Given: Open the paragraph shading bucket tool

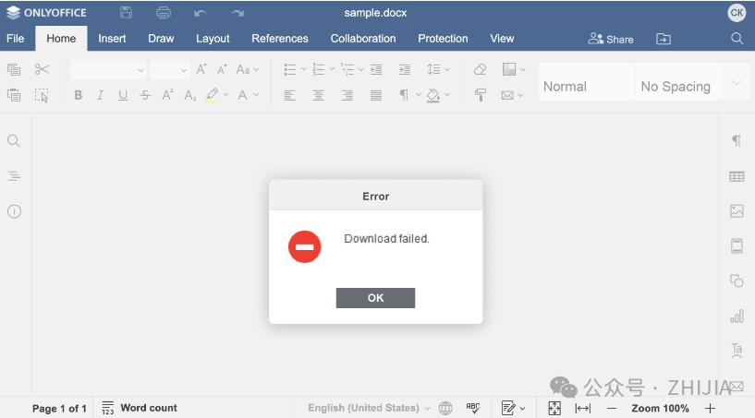Looking at the screenshot, I should point(433,95).
